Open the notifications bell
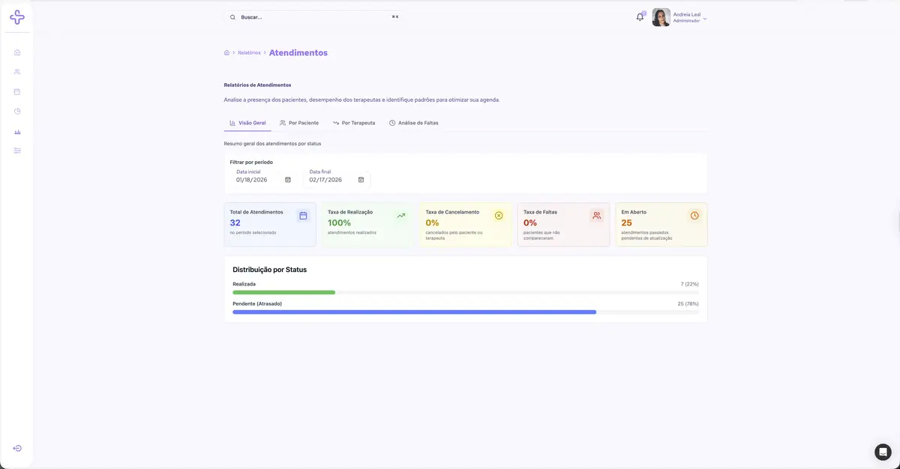Screen dimensions: 900x469 coord(640,16)
